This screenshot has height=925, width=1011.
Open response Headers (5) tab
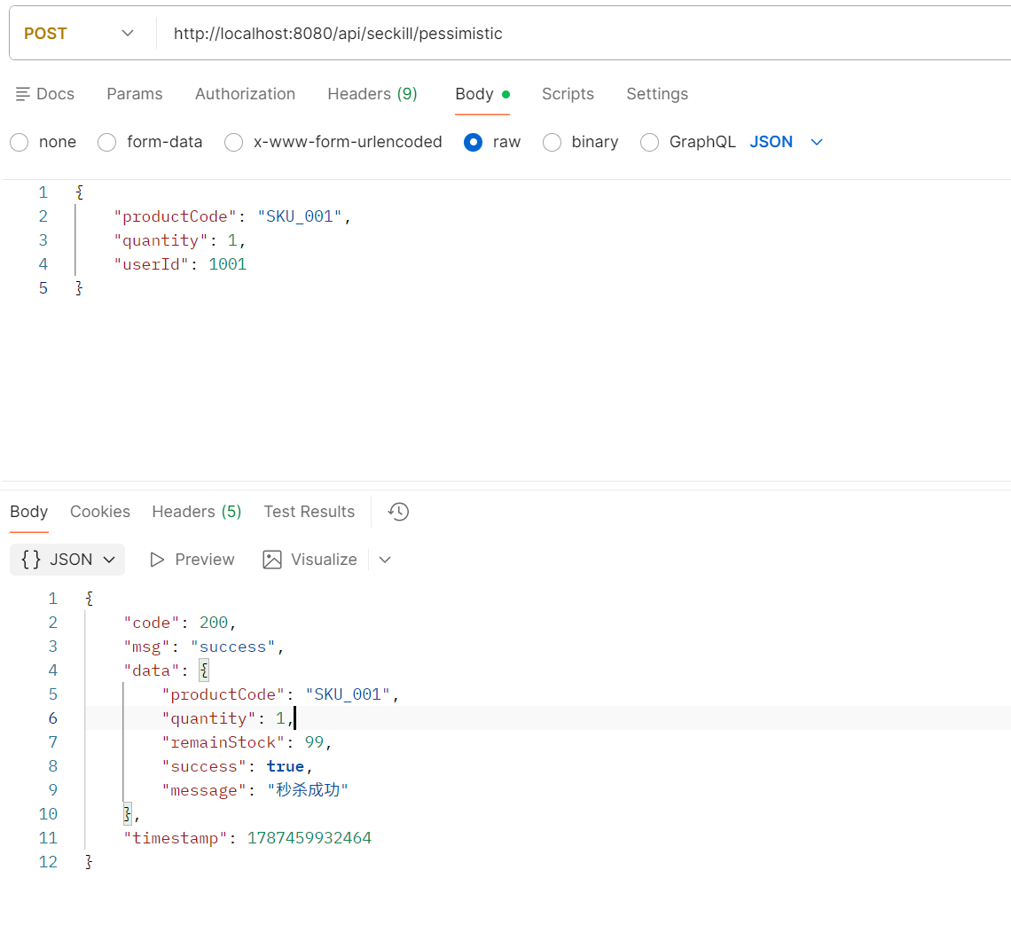197,512
